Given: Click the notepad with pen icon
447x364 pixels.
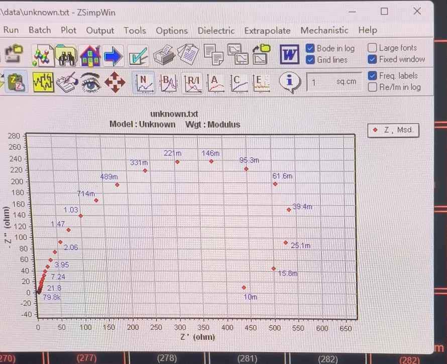Looking at the screenshot, I should coord(67,82).
